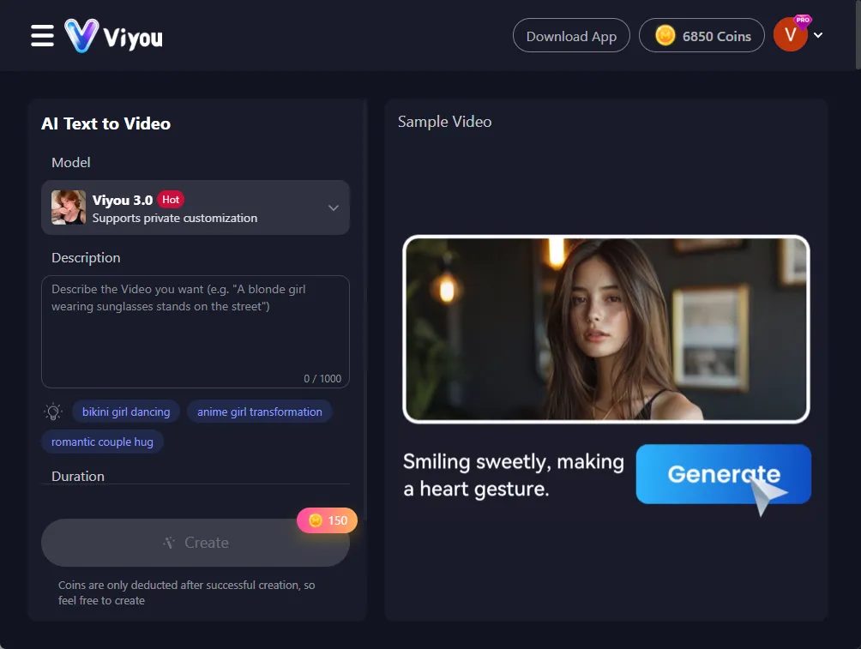Screen dimensions: 861x649
Task: Select the bikini girl dancing prompt chip
Action: pyautogui.click(x=125, y=412)
